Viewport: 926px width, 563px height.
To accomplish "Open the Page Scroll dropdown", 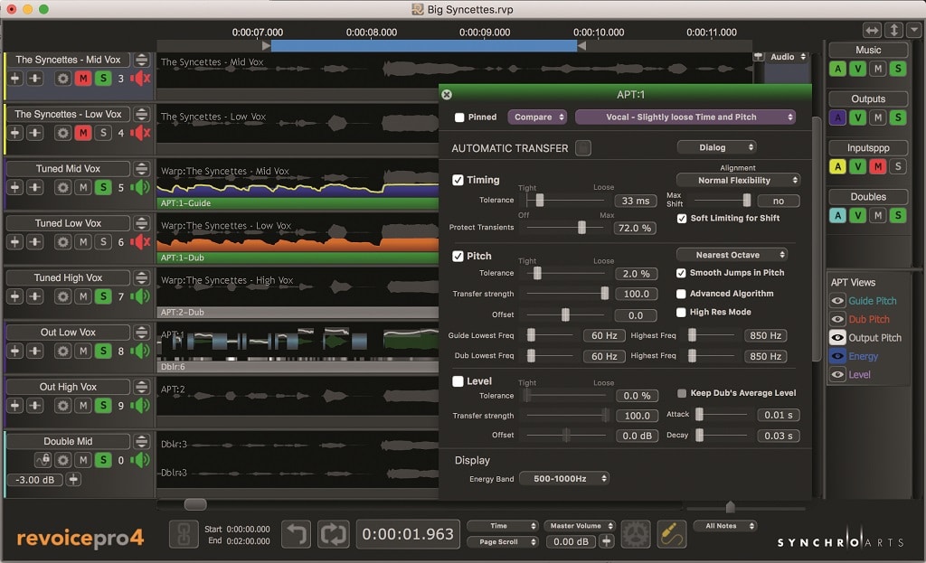I will pos(502,541).
